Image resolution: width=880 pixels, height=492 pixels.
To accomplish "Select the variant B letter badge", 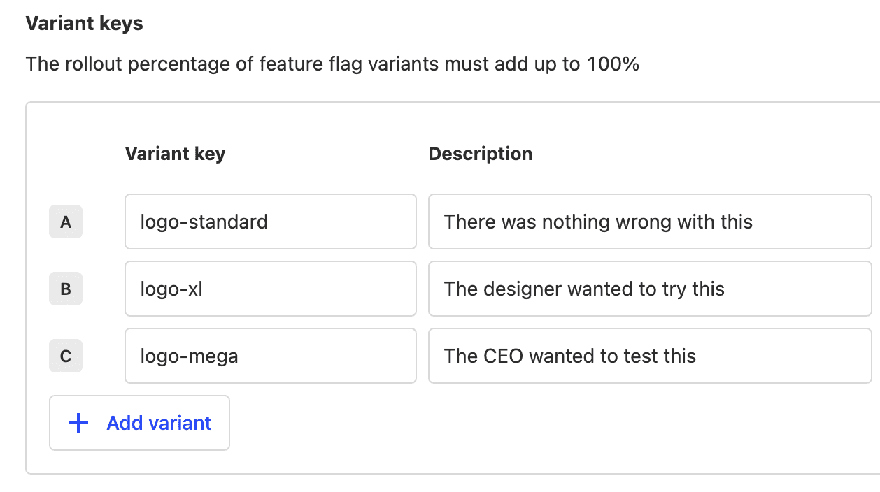I will point(66,289).
